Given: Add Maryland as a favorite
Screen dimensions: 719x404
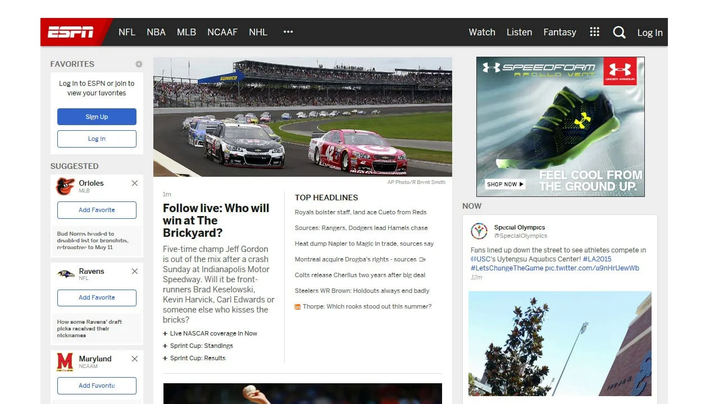Looking at the screenshot, I should point(97,385).
